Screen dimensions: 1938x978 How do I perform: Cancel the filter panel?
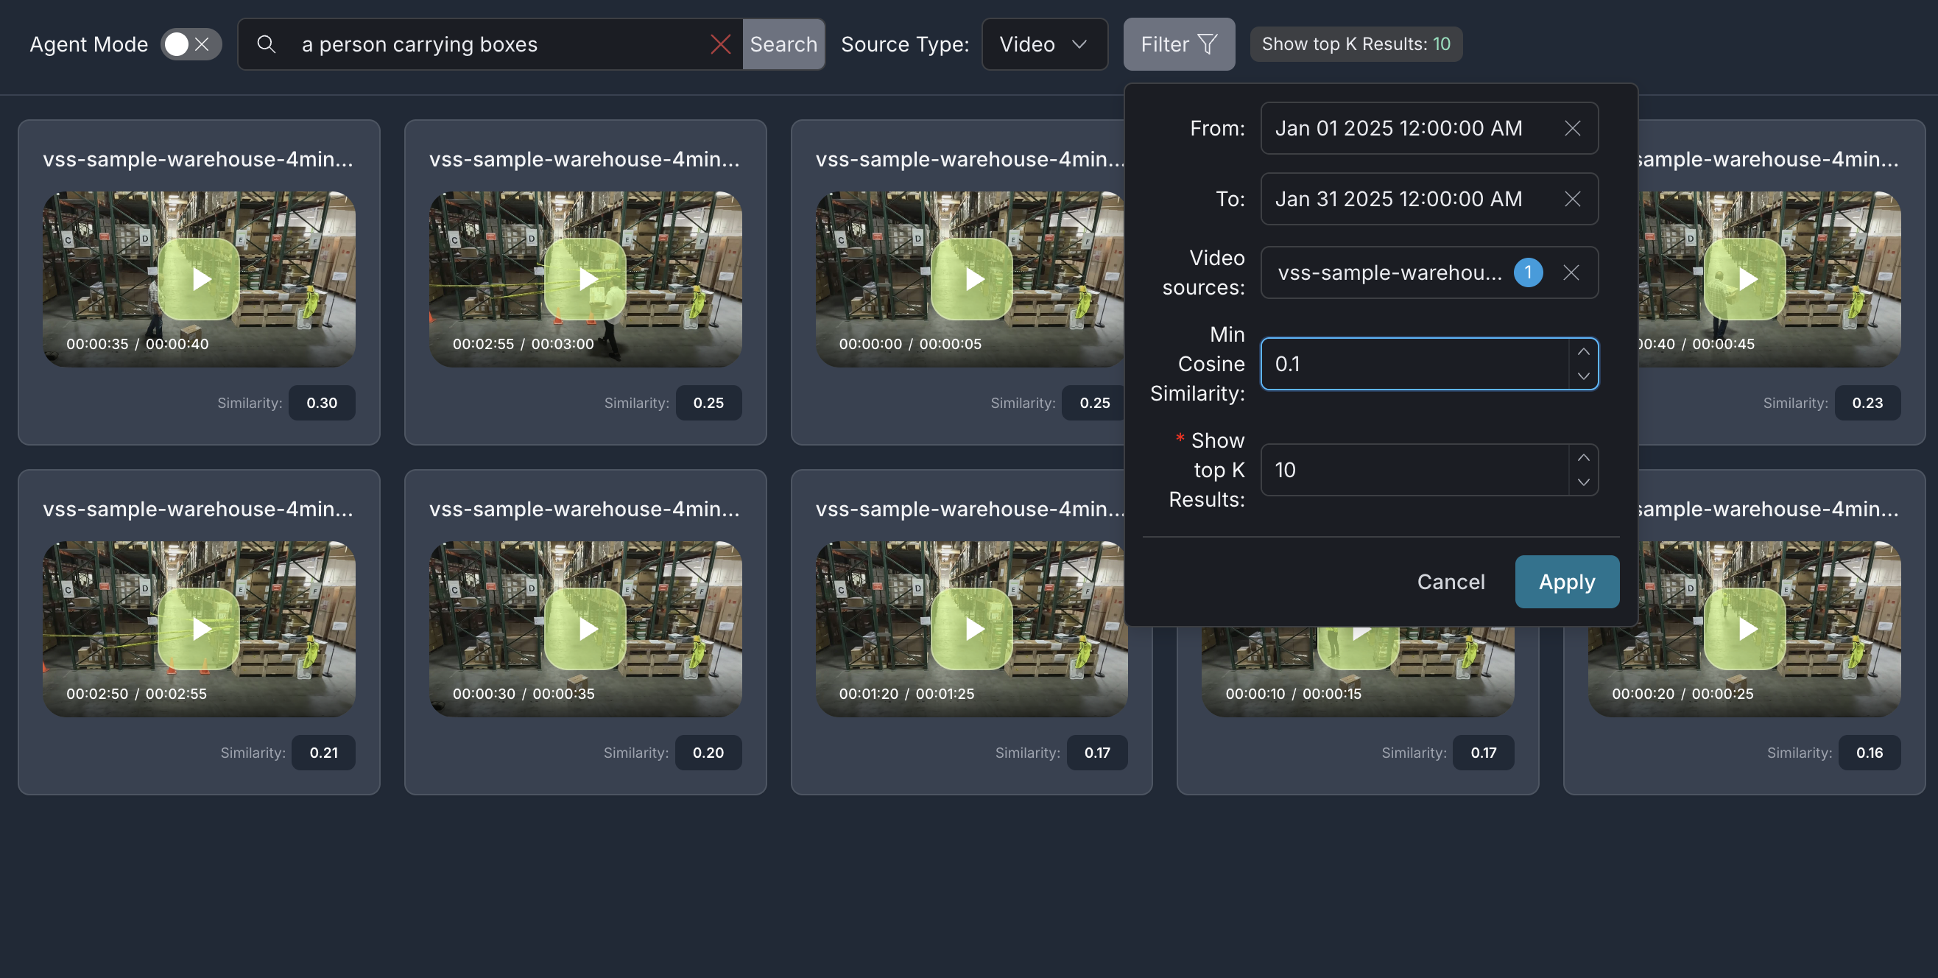click(x=1451, y=581)
